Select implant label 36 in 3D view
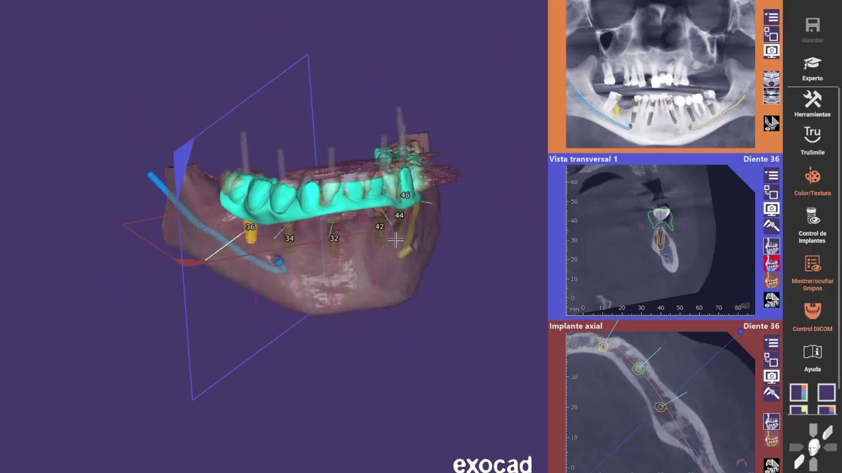This screenshot has height=473, width=842. tap(250, 227)
